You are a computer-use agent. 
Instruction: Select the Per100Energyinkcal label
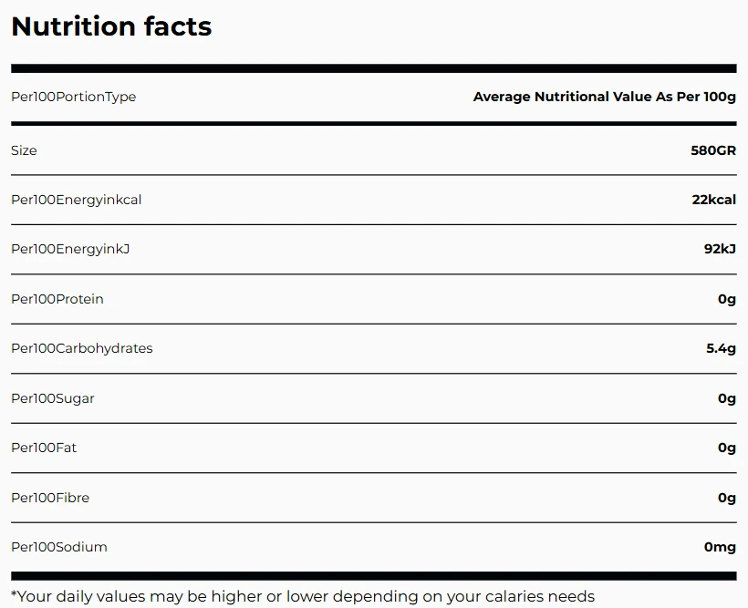tap(77, 200)
